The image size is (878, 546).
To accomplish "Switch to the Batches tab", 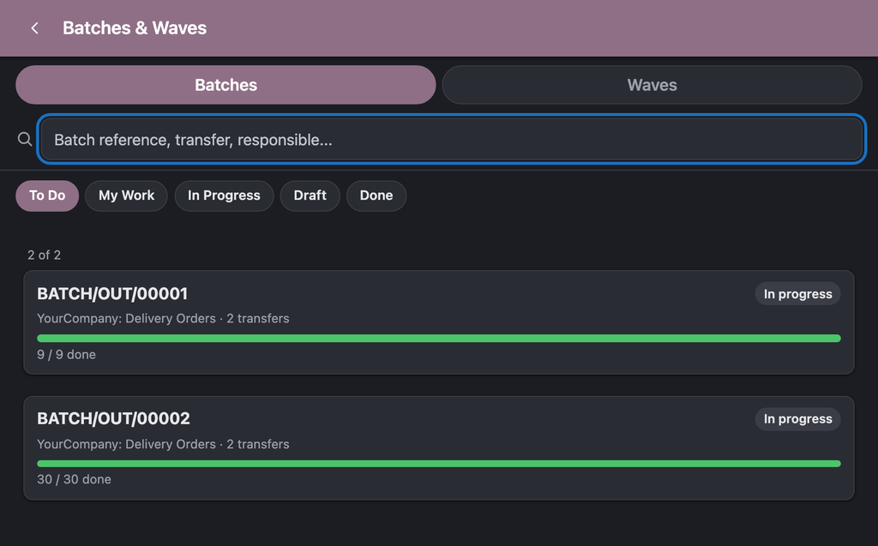I will [226, 85].
